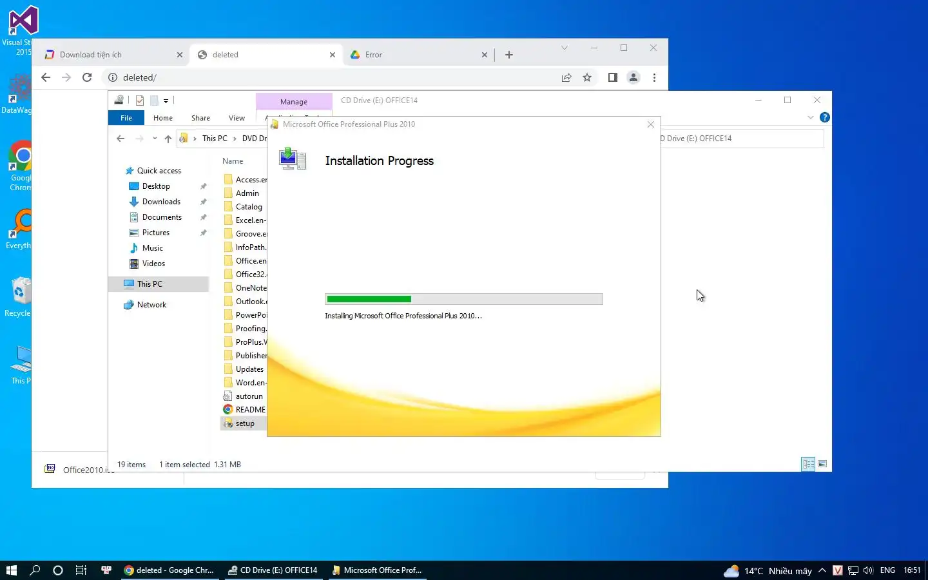The width and height of the screenshot is (928, 580).
Task: Click Explorer back arrow
Action: tap(121, 139)
